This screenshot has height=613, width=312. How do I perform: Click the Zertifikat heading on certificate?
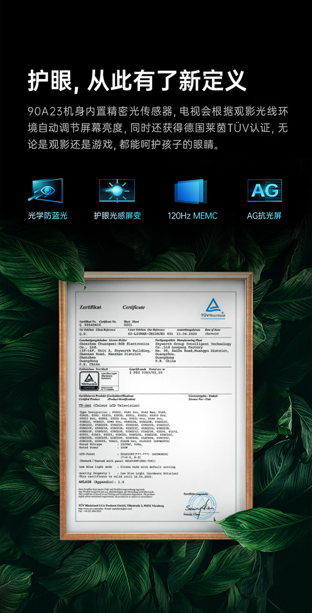90,307
